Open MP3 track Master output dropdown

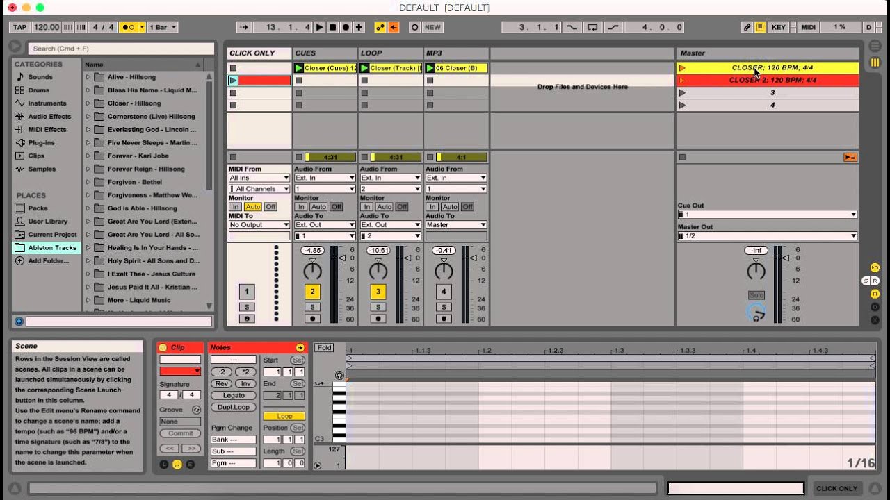pyautogui.click(x=456, y=225)
